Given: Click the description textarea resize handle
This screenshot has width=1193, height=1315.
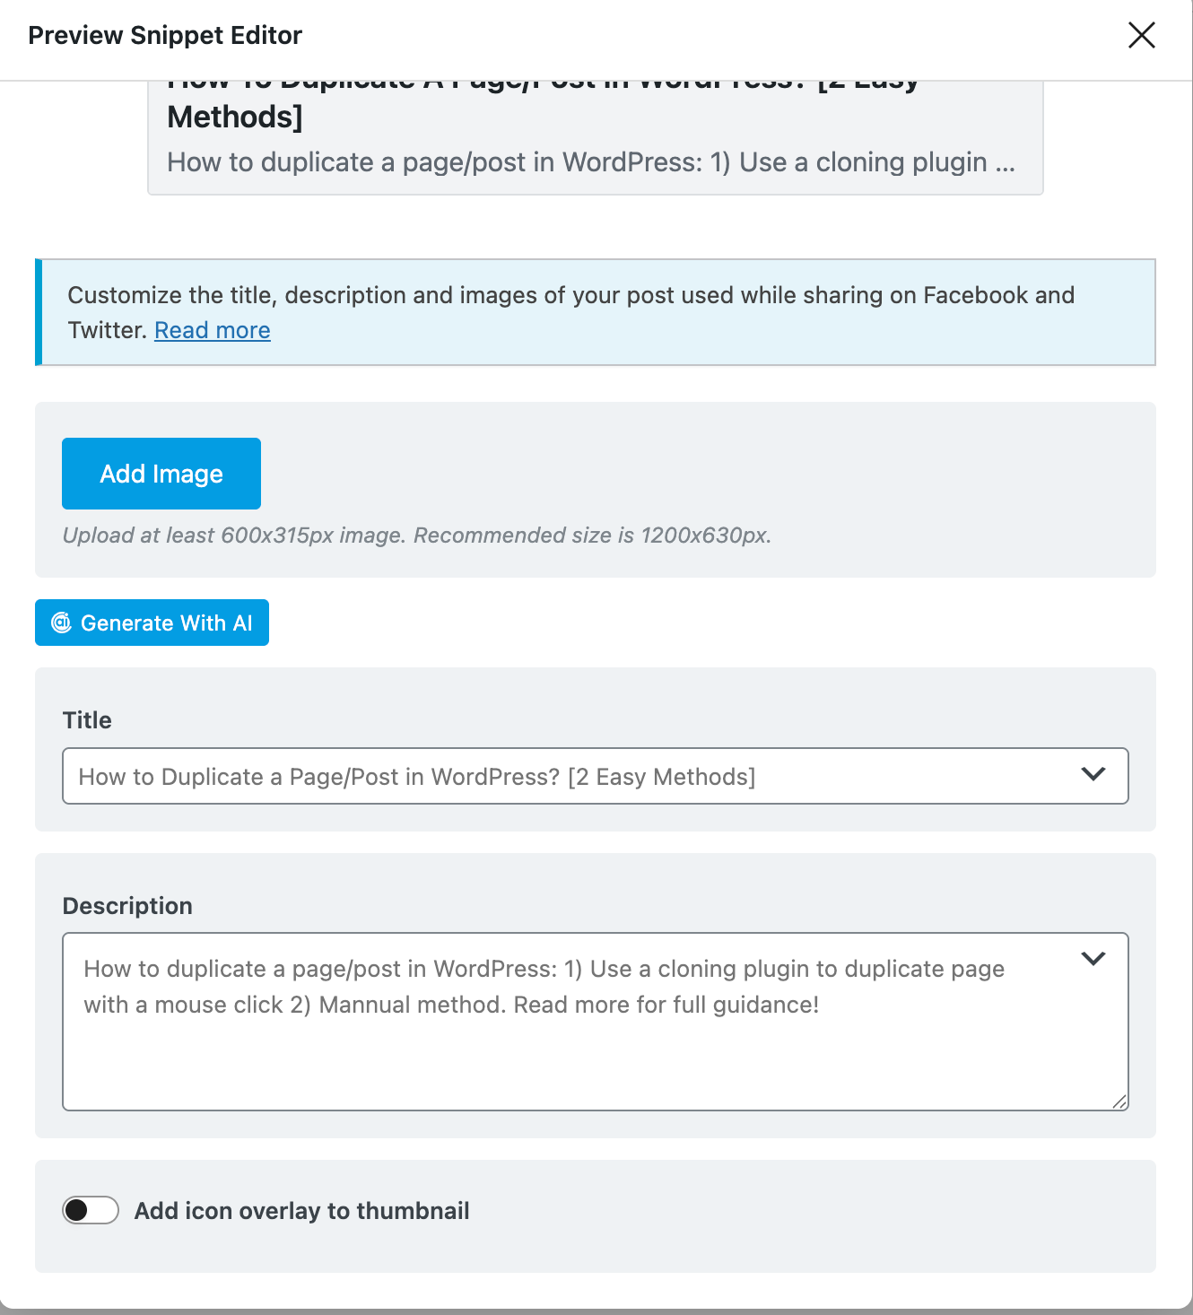Looking at the screenshot, I should coord(1119,1103).
